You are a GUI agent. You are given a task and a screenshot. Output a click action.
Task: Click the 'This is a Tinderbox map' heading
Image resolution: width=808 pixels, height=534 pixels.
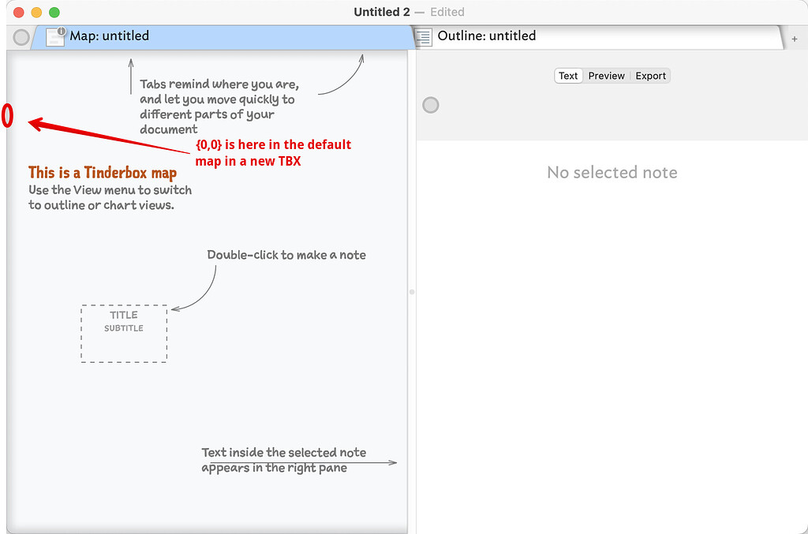pos(103,173)
